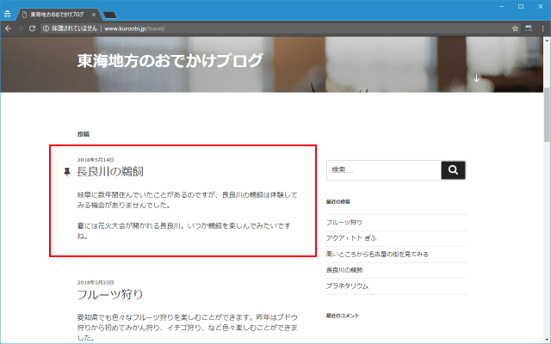Bookmark this page with the star icon

[515, 28]
